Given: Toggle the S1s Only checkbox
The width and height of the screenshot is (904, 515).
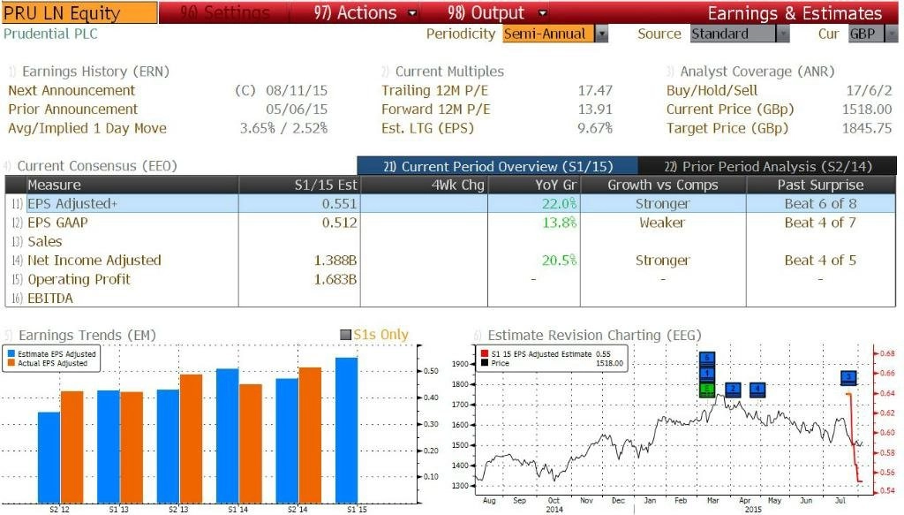Looking at the screenshot, I should (x=345, y=335).
